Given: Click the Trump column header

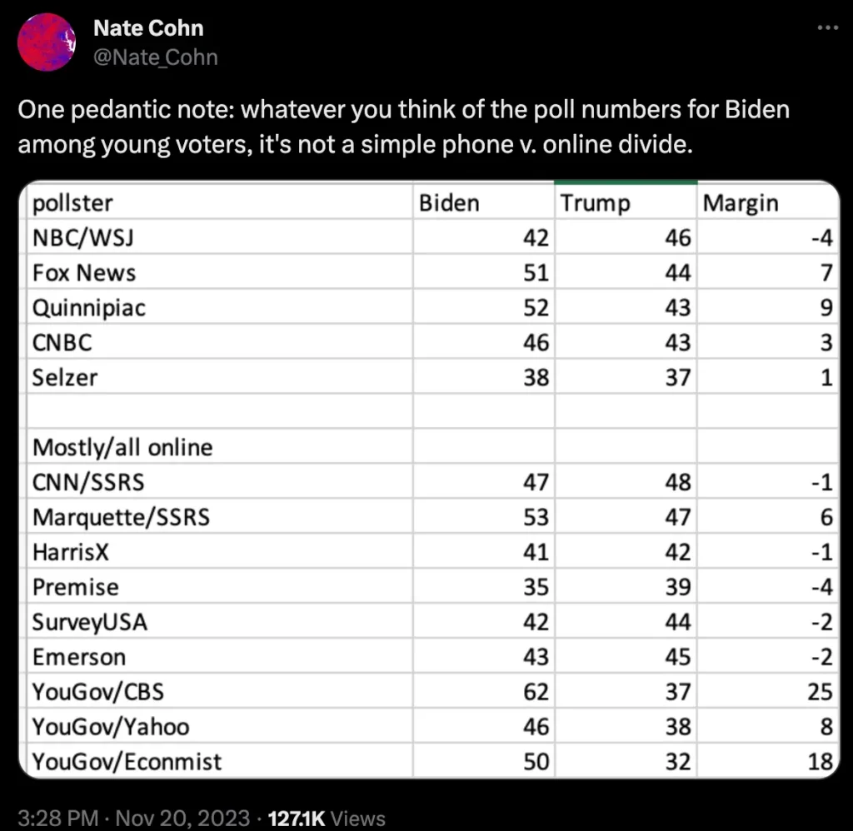Looking at the screenshot, I should [595, 202].
